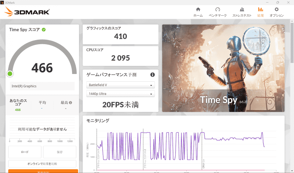Screen dimensions: 294x173
Task: Minimize the 3DMark window
Action: [x=267, y=3]
